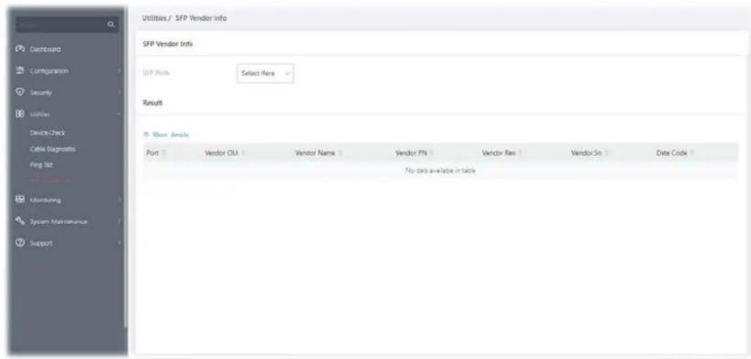Click the Vendor OUI column header
The width and height of the screenshot is (751, 359).
pos(221,153)
